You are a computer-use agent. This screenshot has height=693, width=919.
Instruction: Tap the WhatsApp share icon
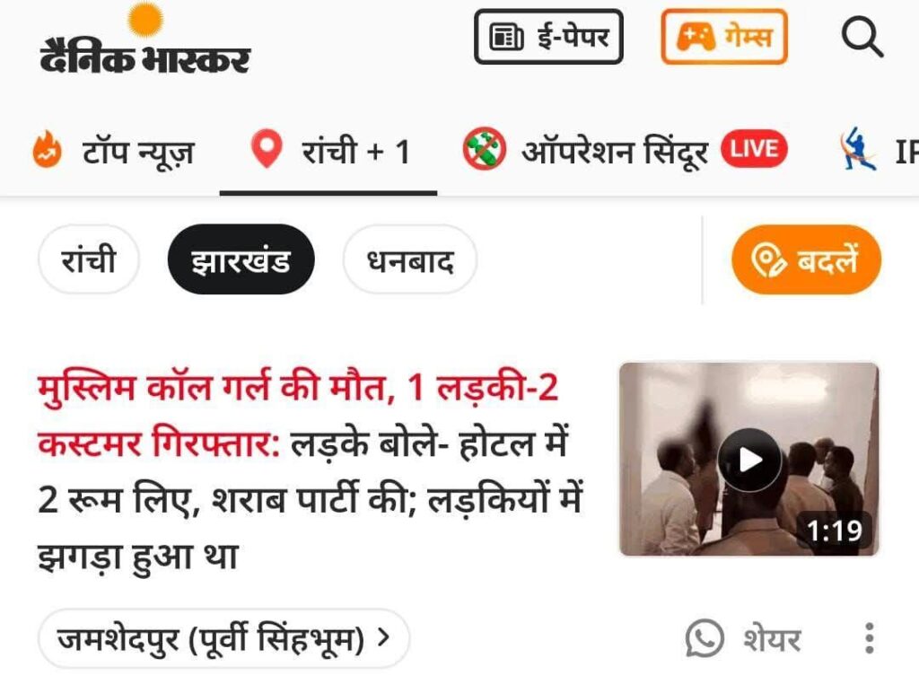pyautogui.click(x=705, y=638)
